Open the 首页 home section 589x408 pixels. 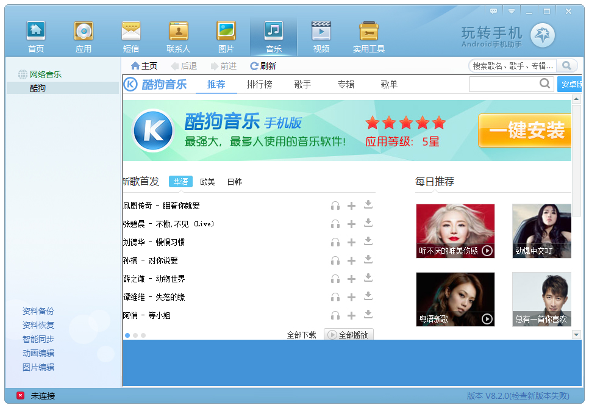[36, 37]
